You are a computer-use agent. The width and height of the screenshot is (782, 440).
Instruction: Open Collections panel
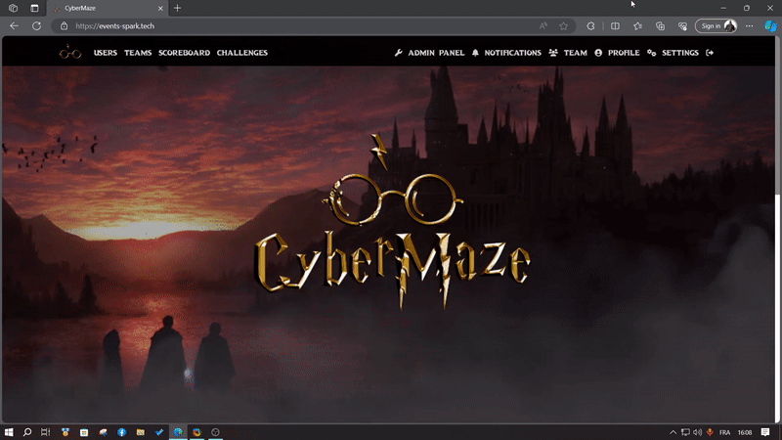click(661, 26)
